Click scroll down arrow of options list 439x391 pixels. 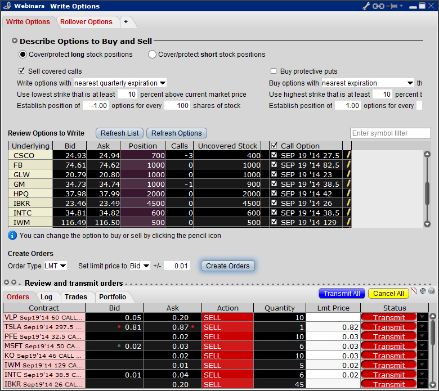(x=427, y=223)
